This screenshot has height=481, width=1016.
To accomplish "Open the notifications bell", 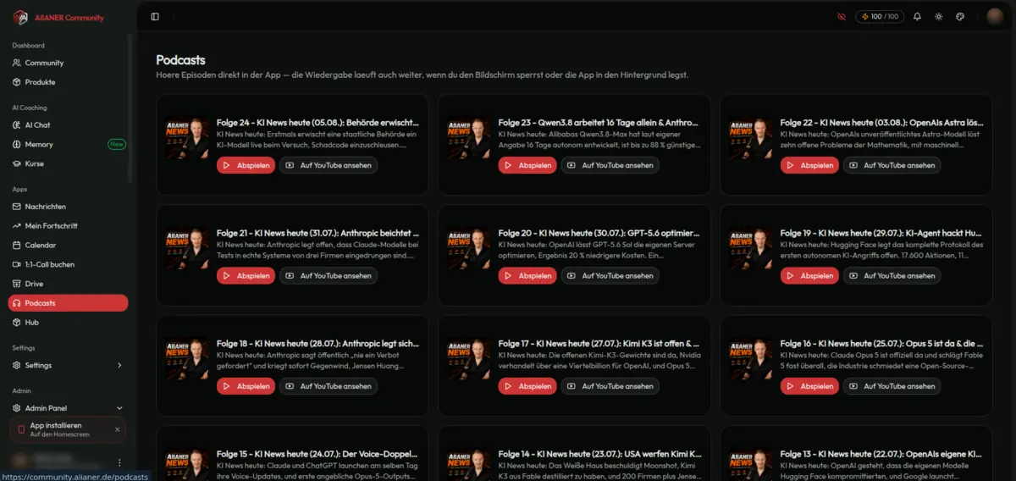I will [x=917, y=16].
